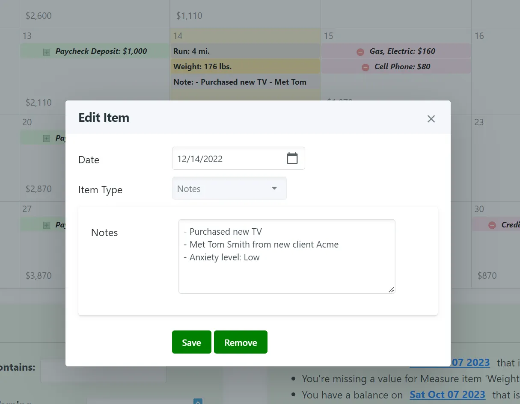Open the Note: Purchased new TV entry
This screenshot has width=520, height=404.
tap(245, 82)
